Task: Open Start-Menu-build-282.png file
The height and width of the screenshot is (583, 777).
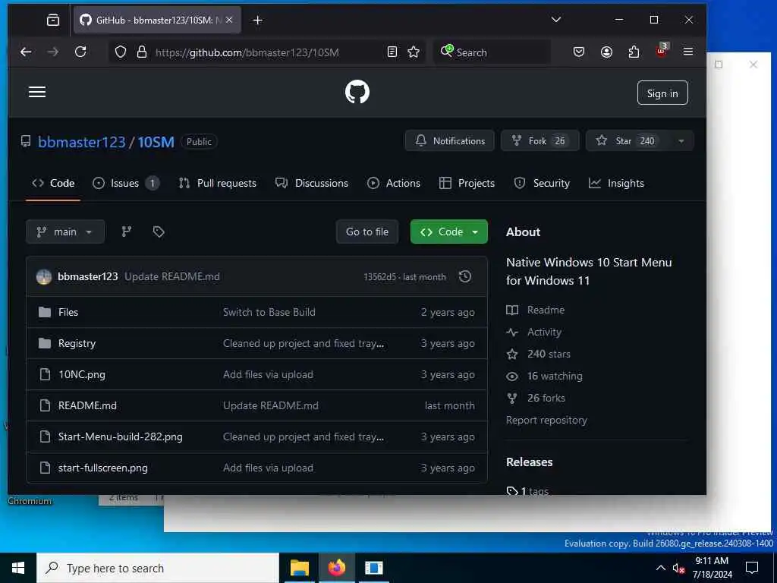Action: 121,436
